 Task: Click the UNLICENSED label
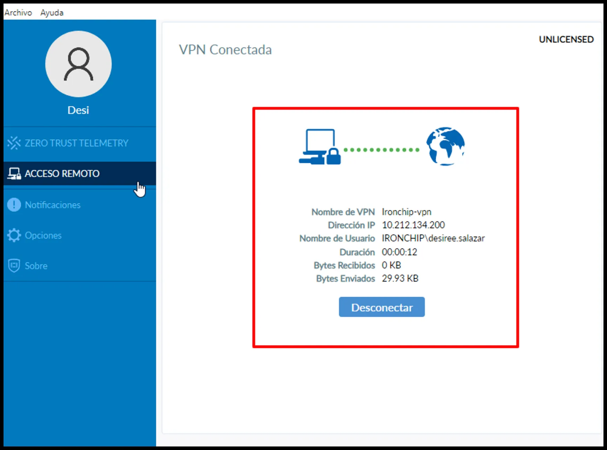(566, 40)
